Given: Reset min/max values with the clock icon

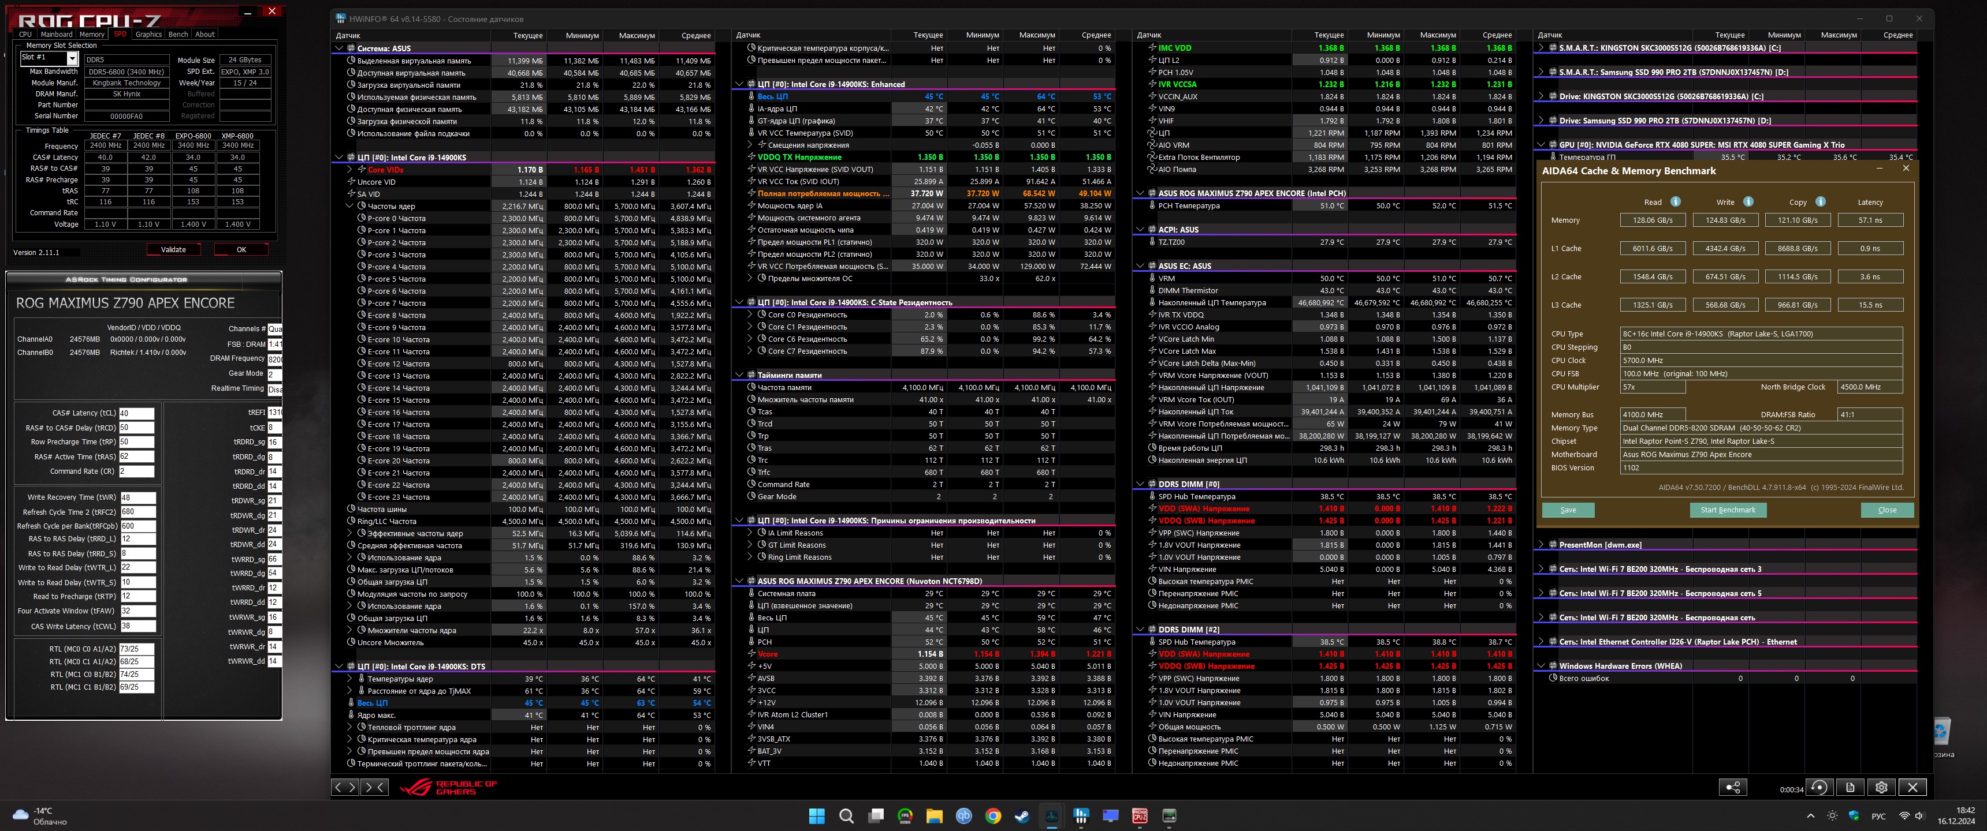Looking at the screenshot, I should tap(1819, 787).
